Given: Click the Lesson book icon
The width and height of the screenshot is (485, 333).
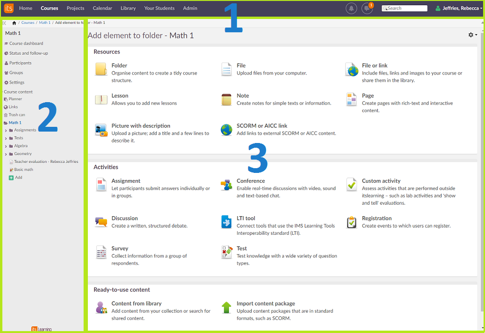Looking at the screenshot, I should pos(101,100).
